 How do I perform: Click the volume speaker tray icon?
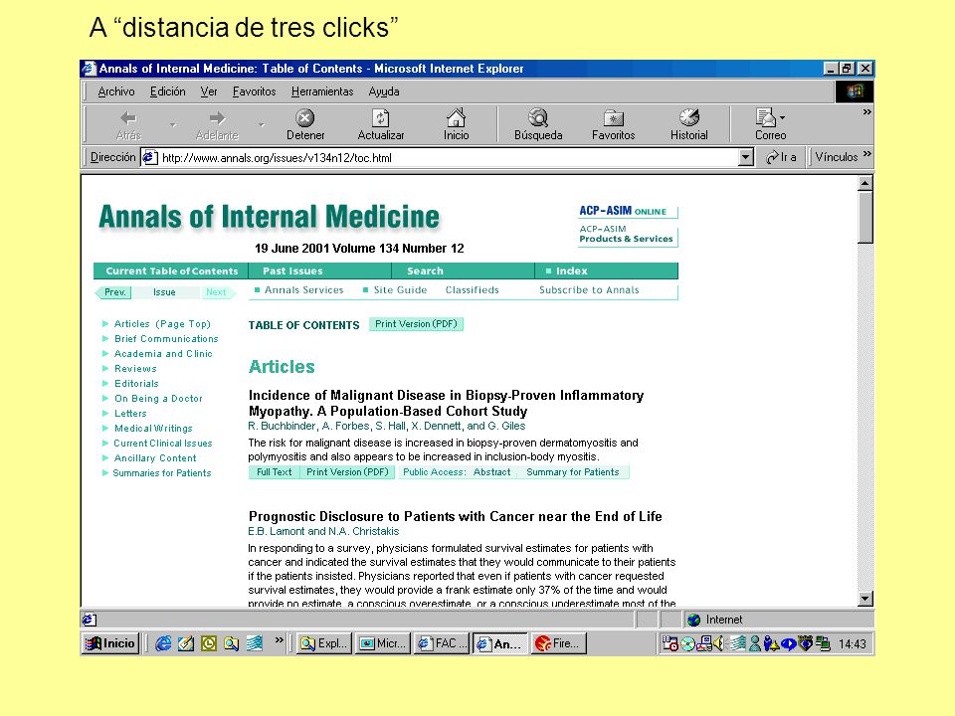718,643
